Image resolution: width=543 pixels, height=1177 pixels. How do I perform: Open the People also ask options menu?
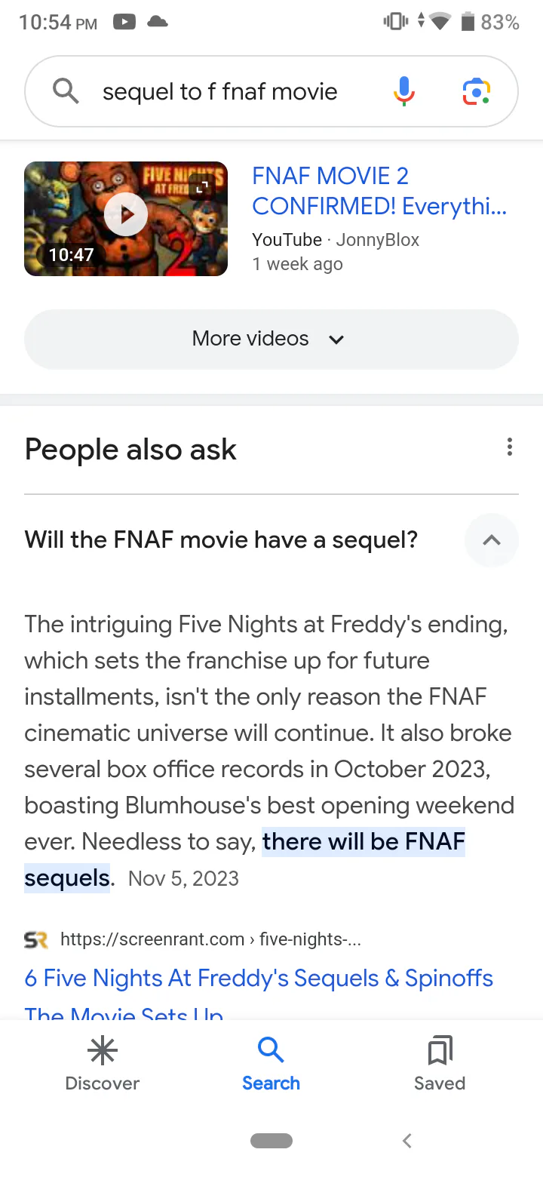tap(510, 447)
